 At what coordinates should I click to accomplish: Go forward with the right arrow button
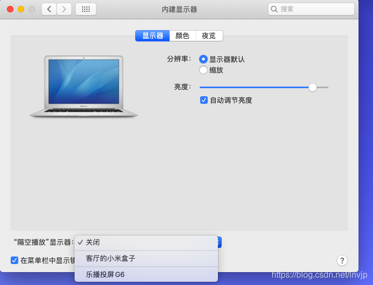click(64, 9)
